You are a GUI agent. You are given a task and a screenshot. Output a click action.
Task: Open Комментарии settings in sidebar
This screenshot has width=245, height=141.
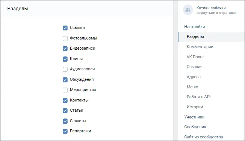coord(200,47)
